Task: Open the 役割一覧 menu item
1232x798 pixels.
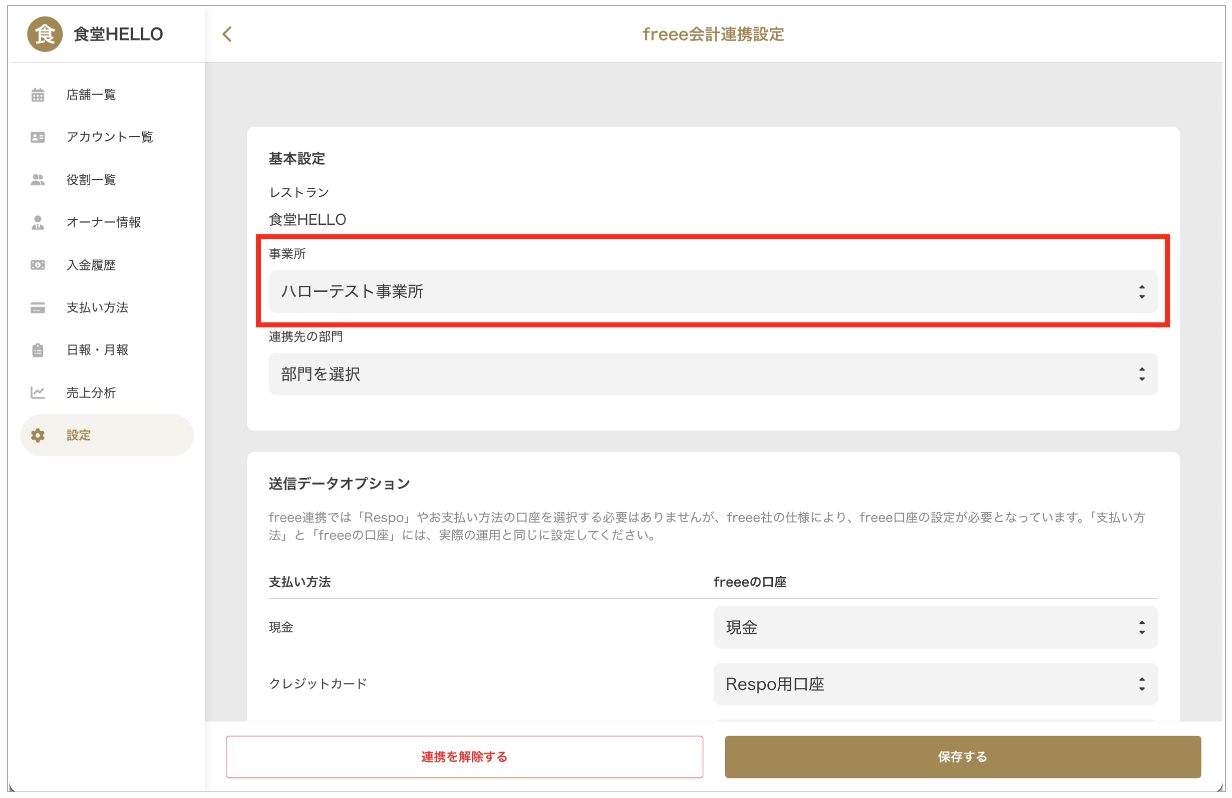Action: point(107,180)
